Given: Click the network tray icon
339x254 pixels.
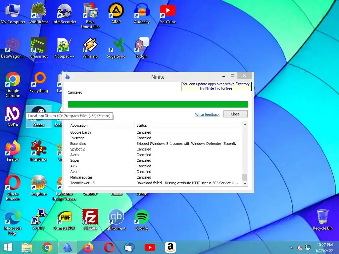Looking at the screenshot, I should (308, 248).
